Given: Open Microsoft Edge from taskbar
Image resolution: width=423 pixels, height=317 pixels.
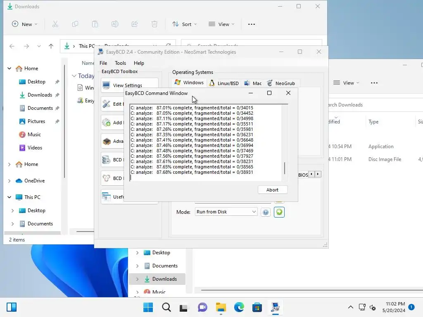Looking at the screenshot, I should [239, 307].
